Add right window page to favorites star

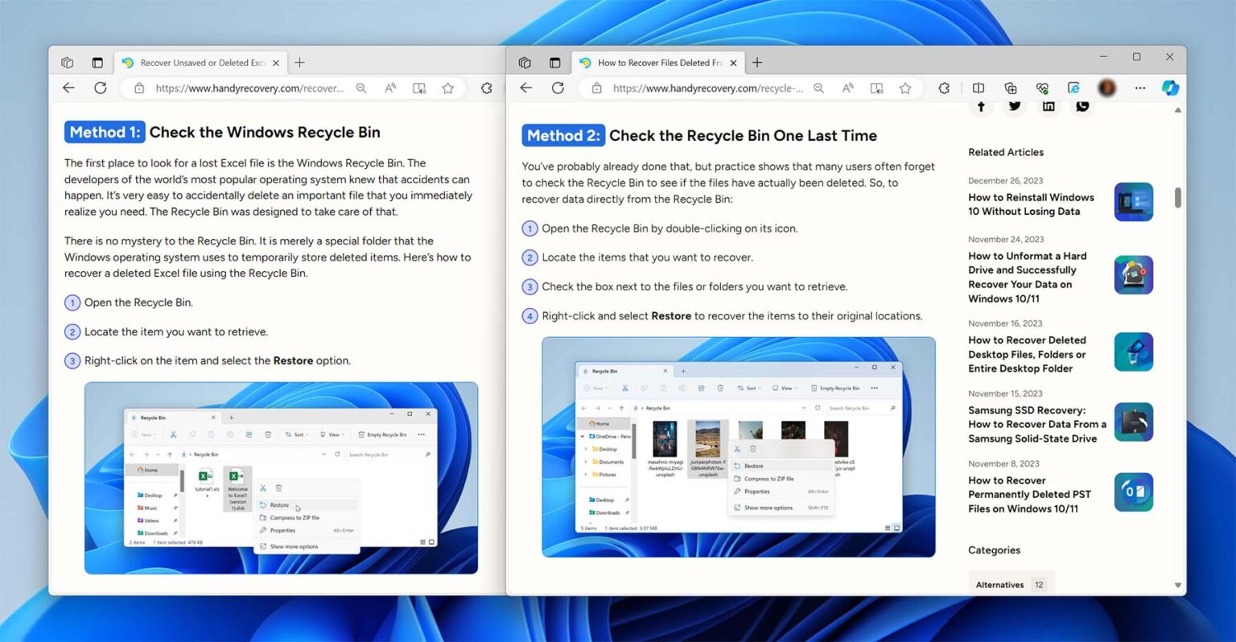pyautogui.click(x=905, y=88)
